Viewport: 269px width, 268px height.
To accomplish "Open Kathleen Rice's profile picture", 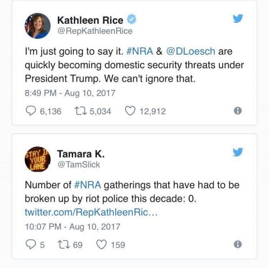I will click(38, 26).
